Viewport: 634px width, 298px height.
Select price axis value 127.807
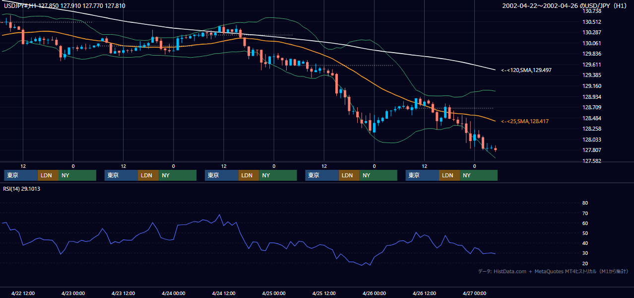click(592, 150)
